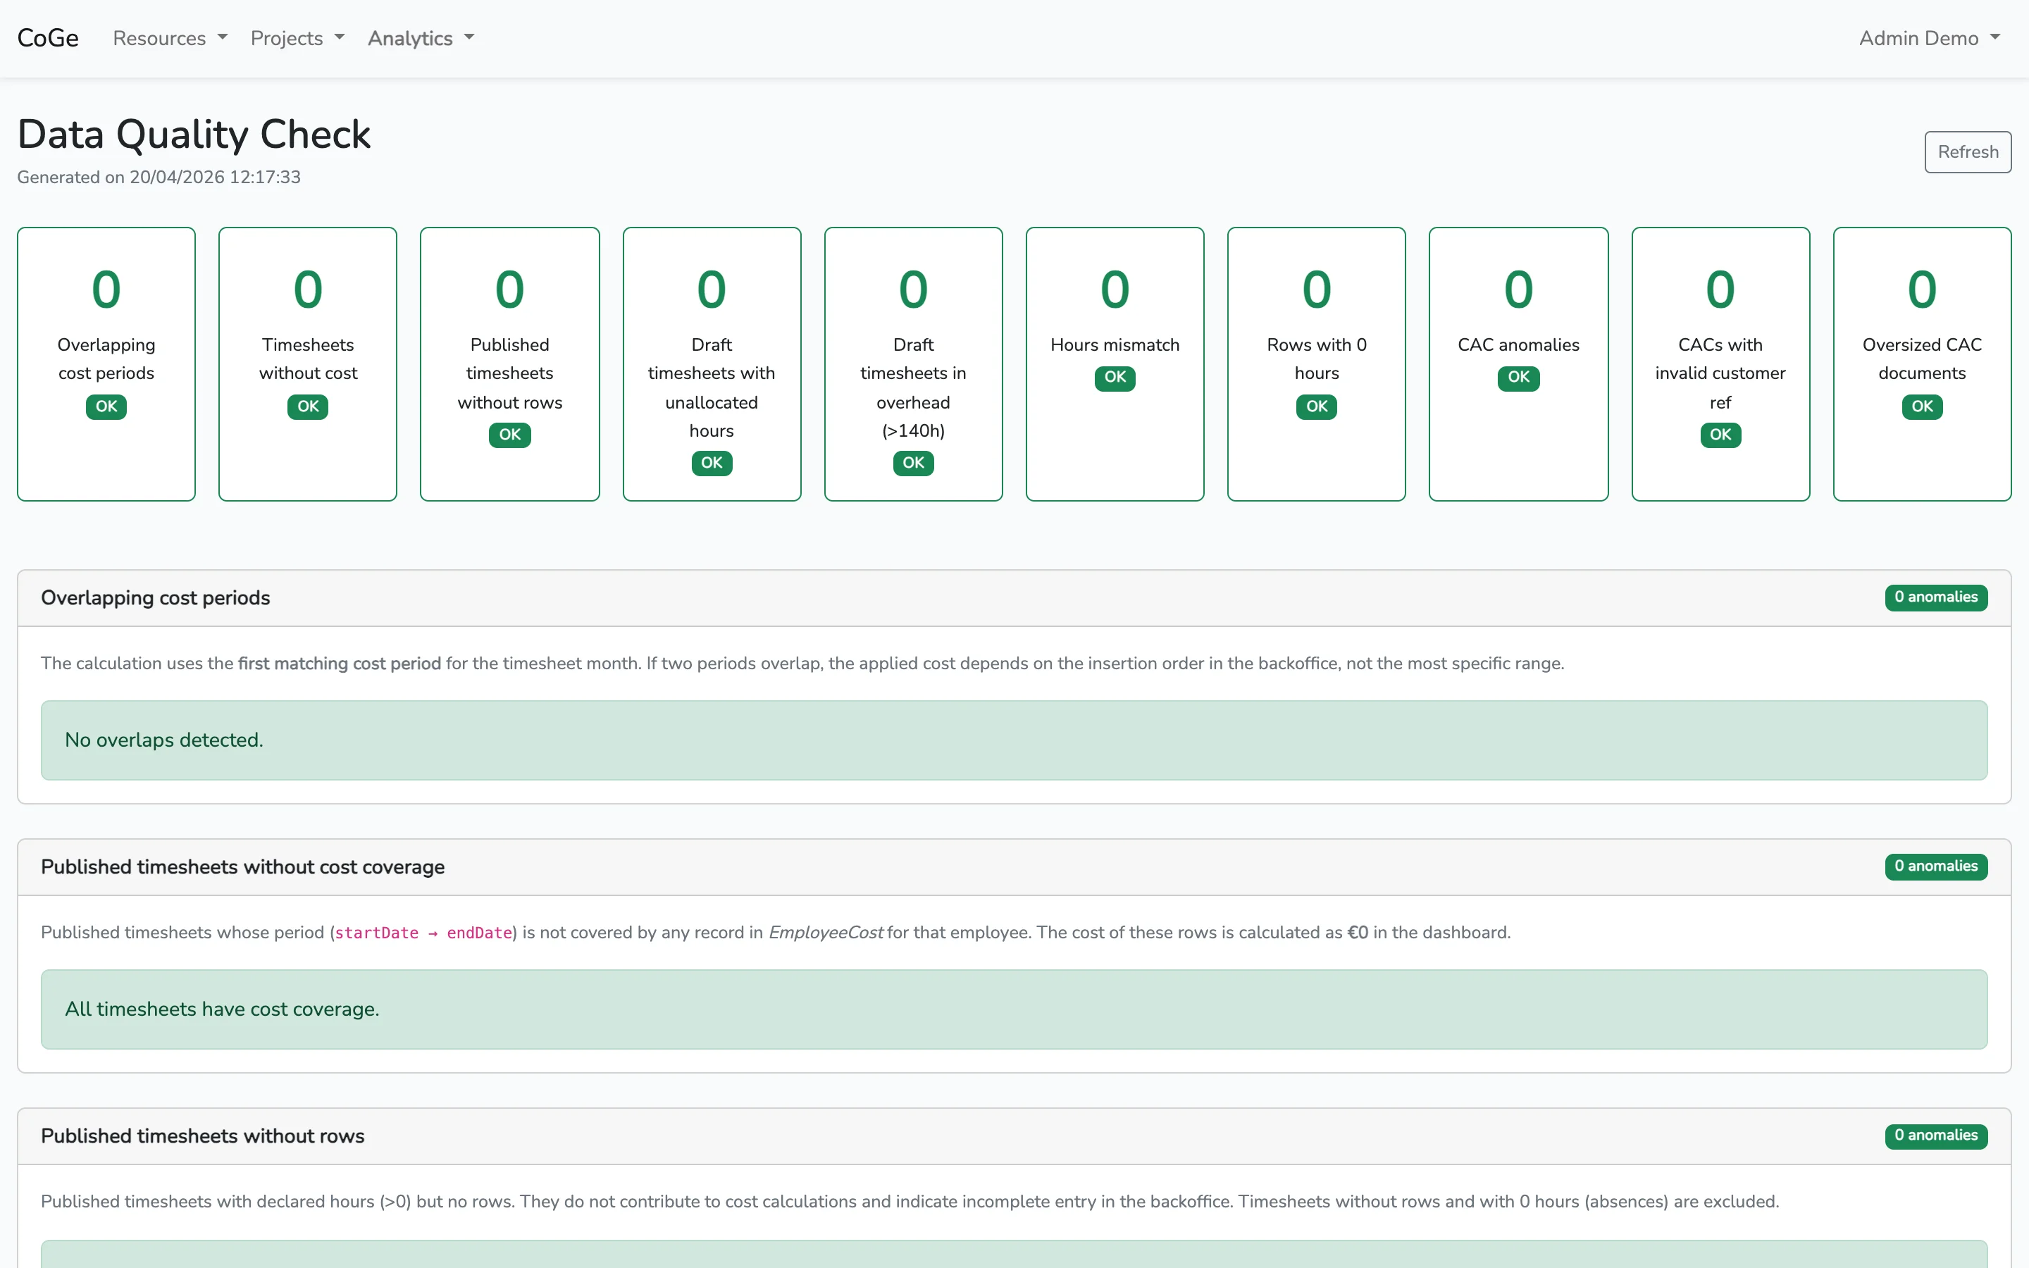Click the 0 anomalies badge for Overlapping cost periods
2029x1268 pixels.
point(1936,597)
